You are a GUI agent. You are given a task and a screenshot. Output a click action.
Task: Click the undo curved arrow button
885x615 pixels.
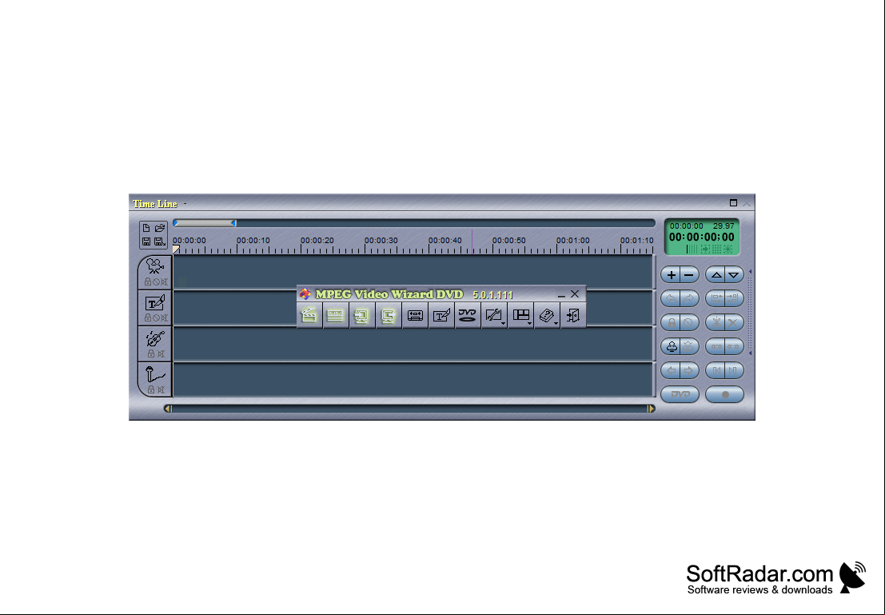coord(671,298)
